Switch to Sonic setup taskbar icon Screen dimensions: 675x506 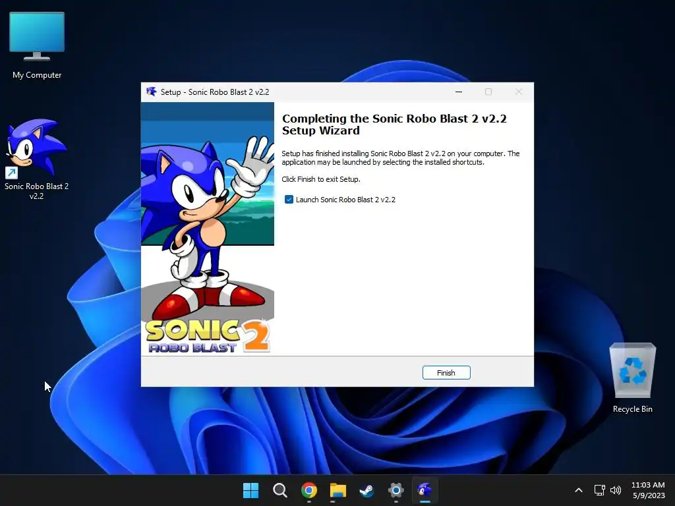pyautogui.click(x=425, y=490)
